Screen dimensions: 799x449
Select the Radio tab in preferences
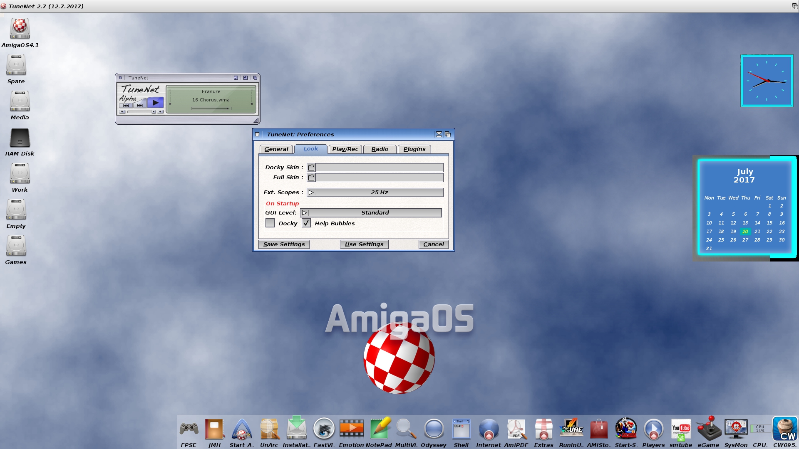point(380,149)
